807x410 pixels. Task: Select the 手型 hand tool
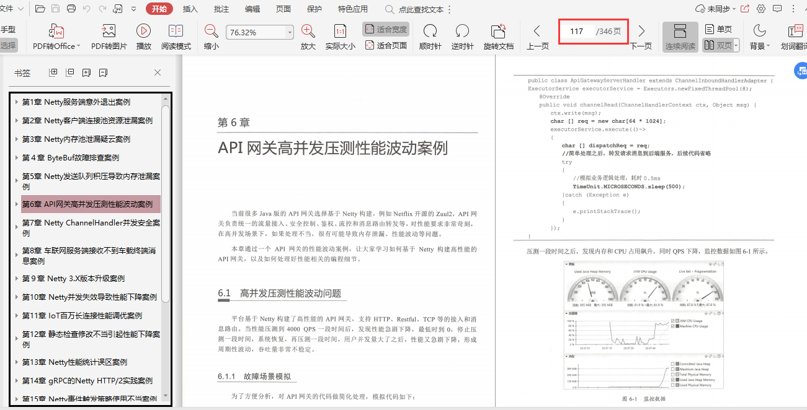coord(9,30)
